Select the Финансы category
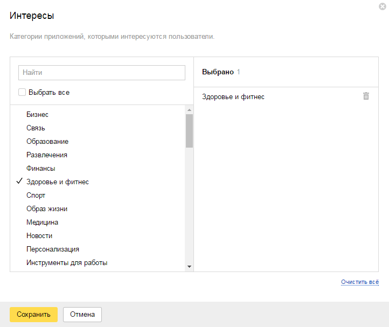 point(41,169)
